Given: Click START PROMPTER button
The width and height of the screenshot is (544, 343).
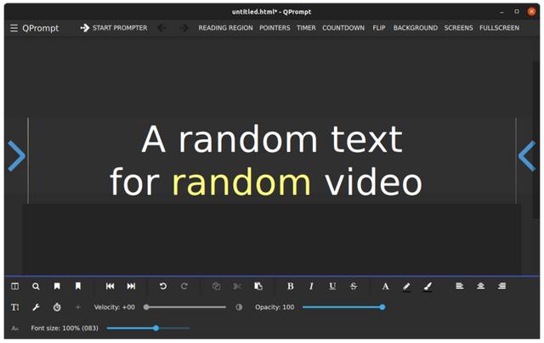Looking at the screenshot, I should 113,28.
